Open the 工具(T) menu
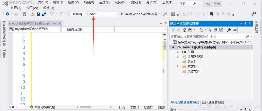The image size is (262, 111). click(168, 3)
